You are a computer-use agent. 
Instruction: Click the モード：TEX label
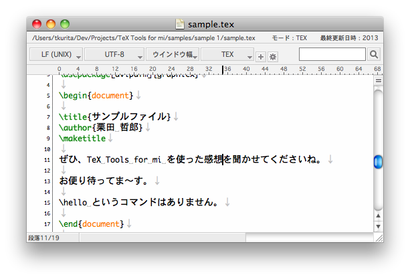pyautogui.click(x=289, y=38)
